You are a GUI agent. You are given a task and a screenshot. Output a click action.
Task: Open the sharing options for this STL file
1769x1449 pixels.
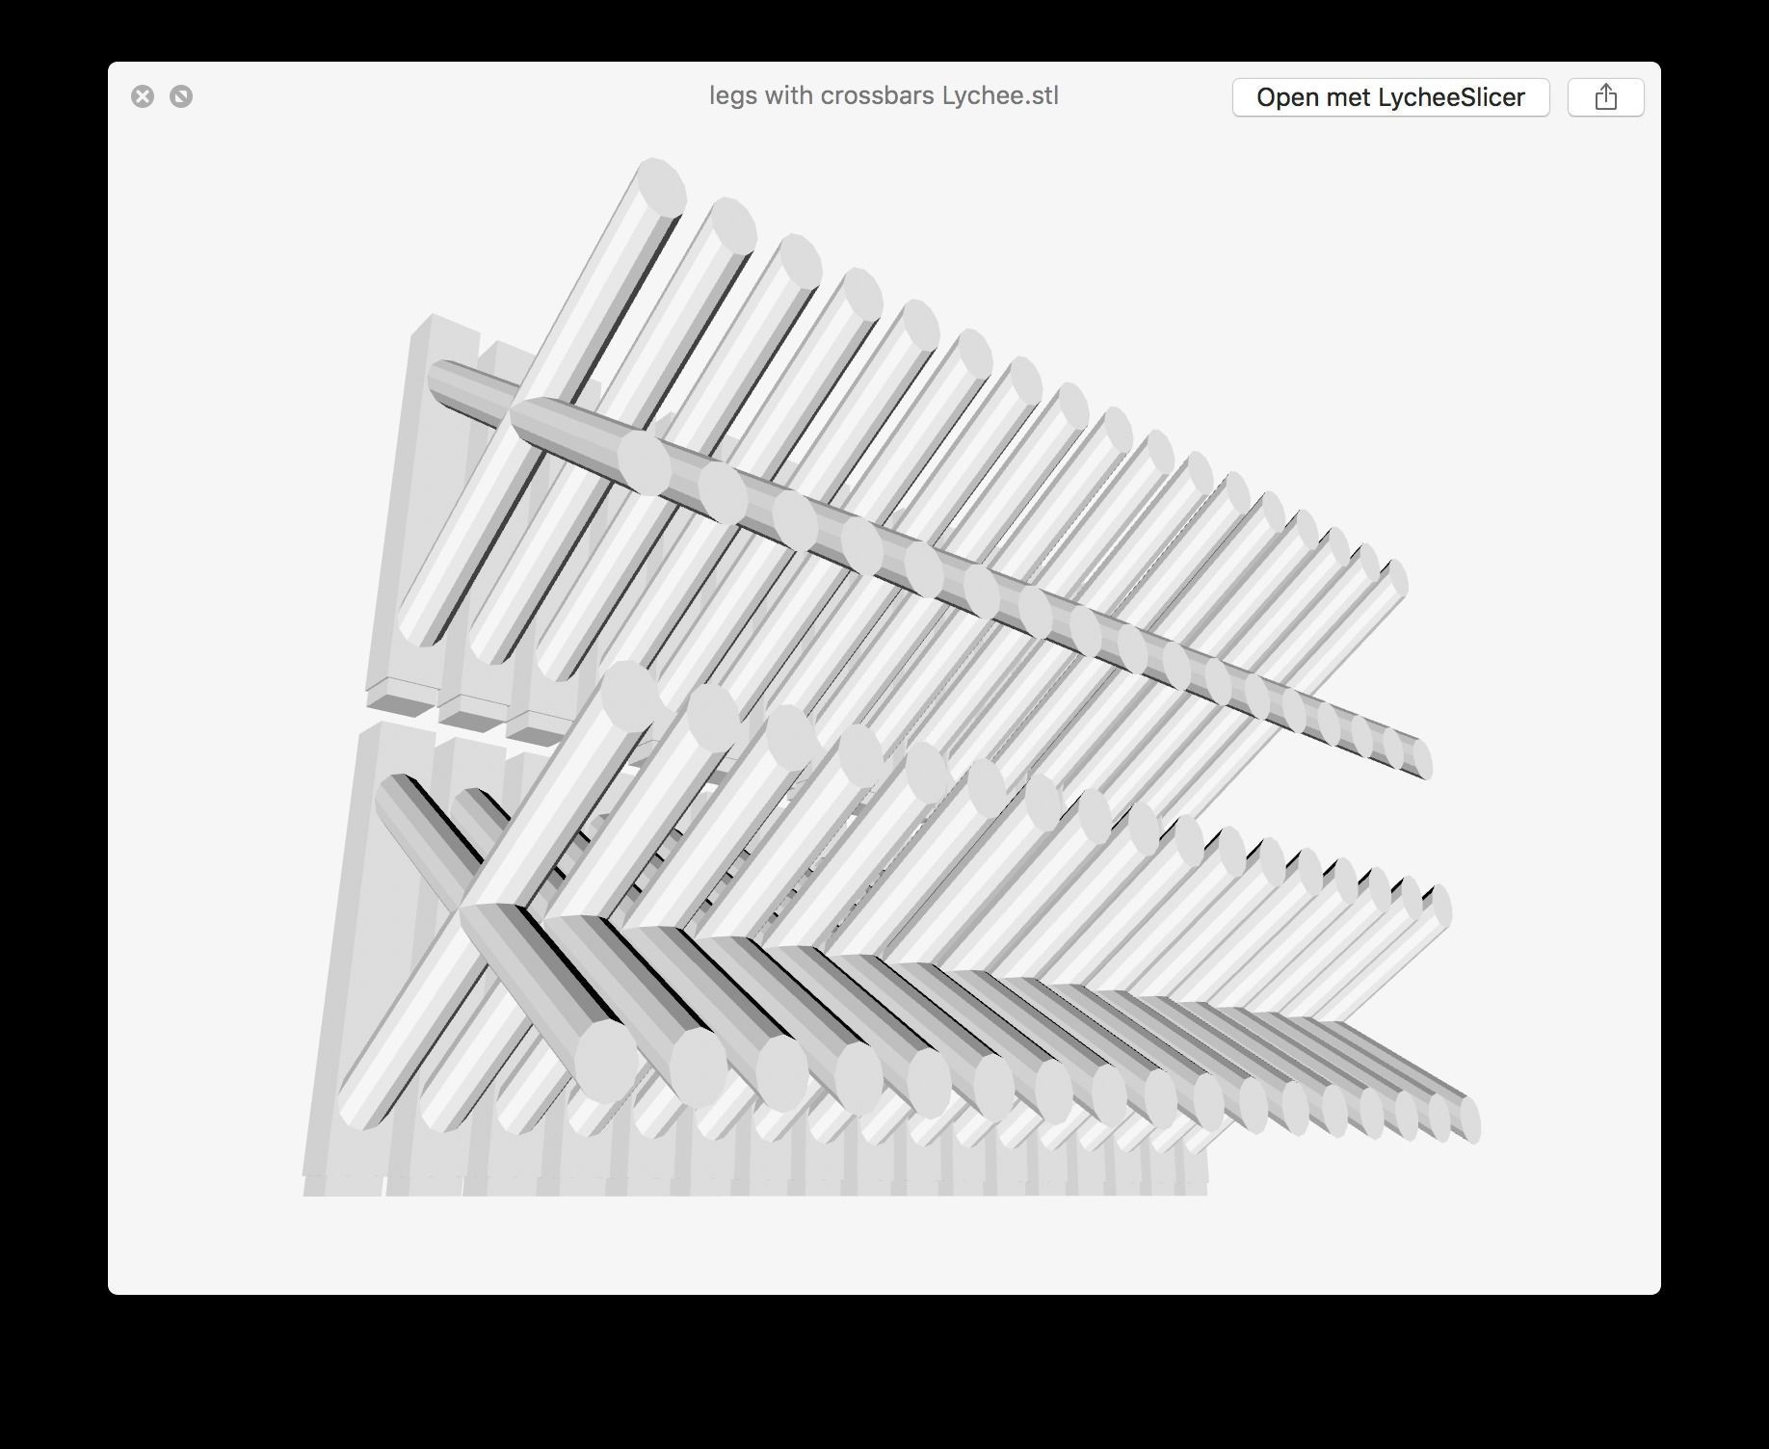[1605, 96]
